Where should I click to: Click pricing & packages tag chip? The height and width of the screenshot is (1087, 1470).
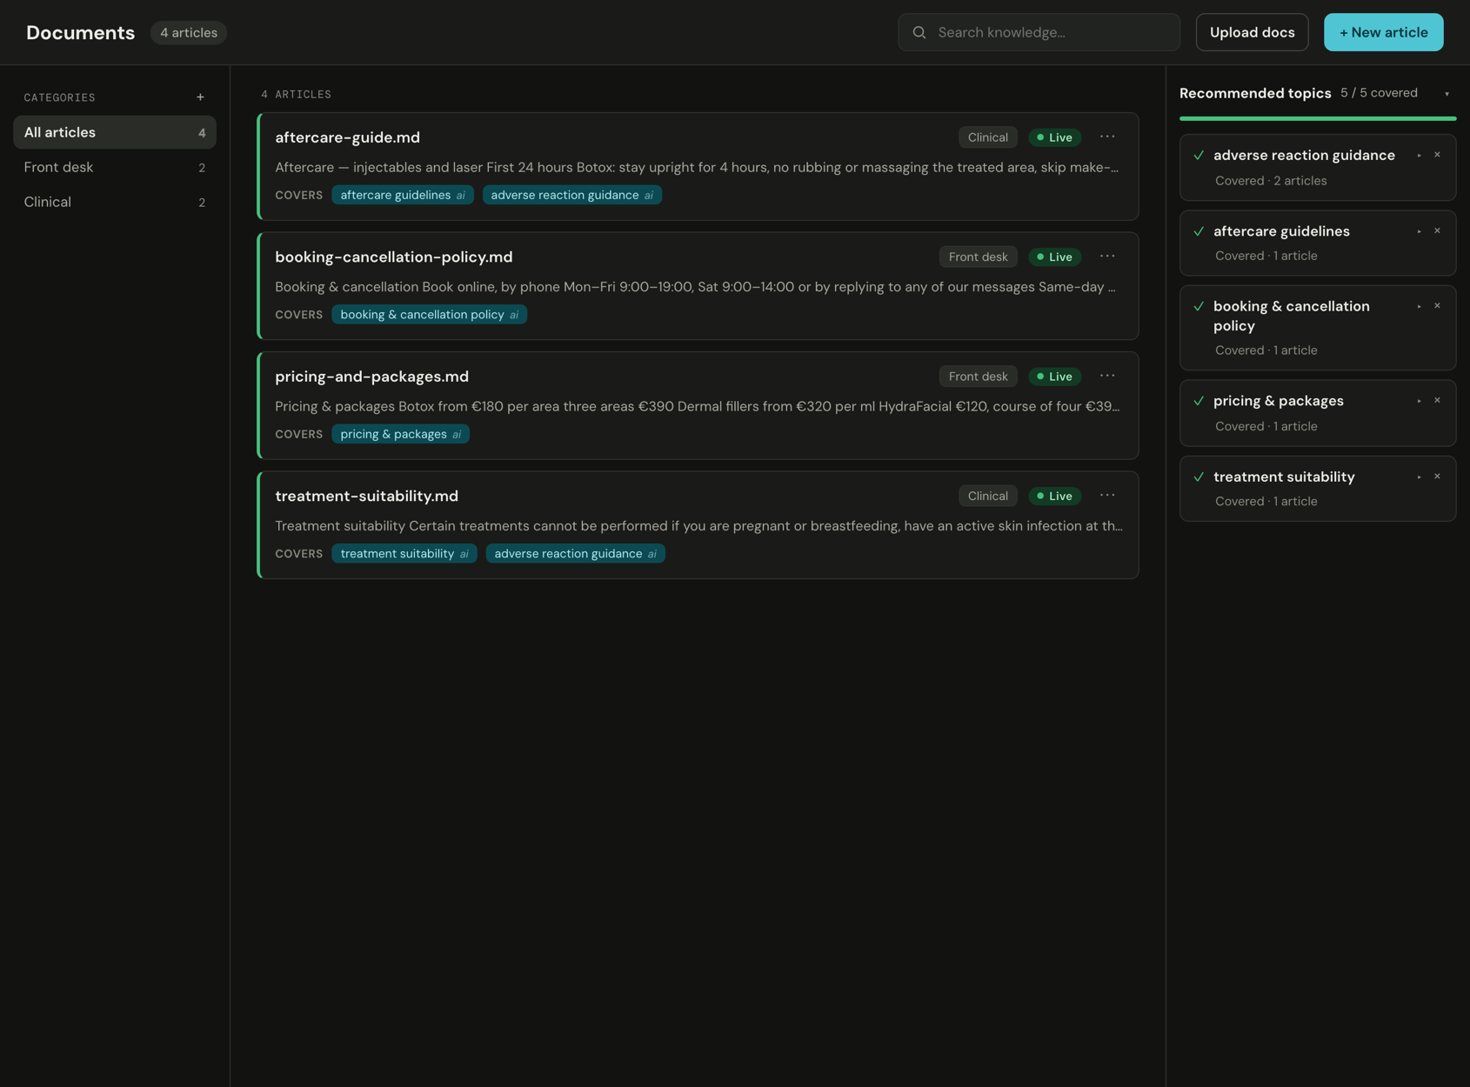click(400, 434)
